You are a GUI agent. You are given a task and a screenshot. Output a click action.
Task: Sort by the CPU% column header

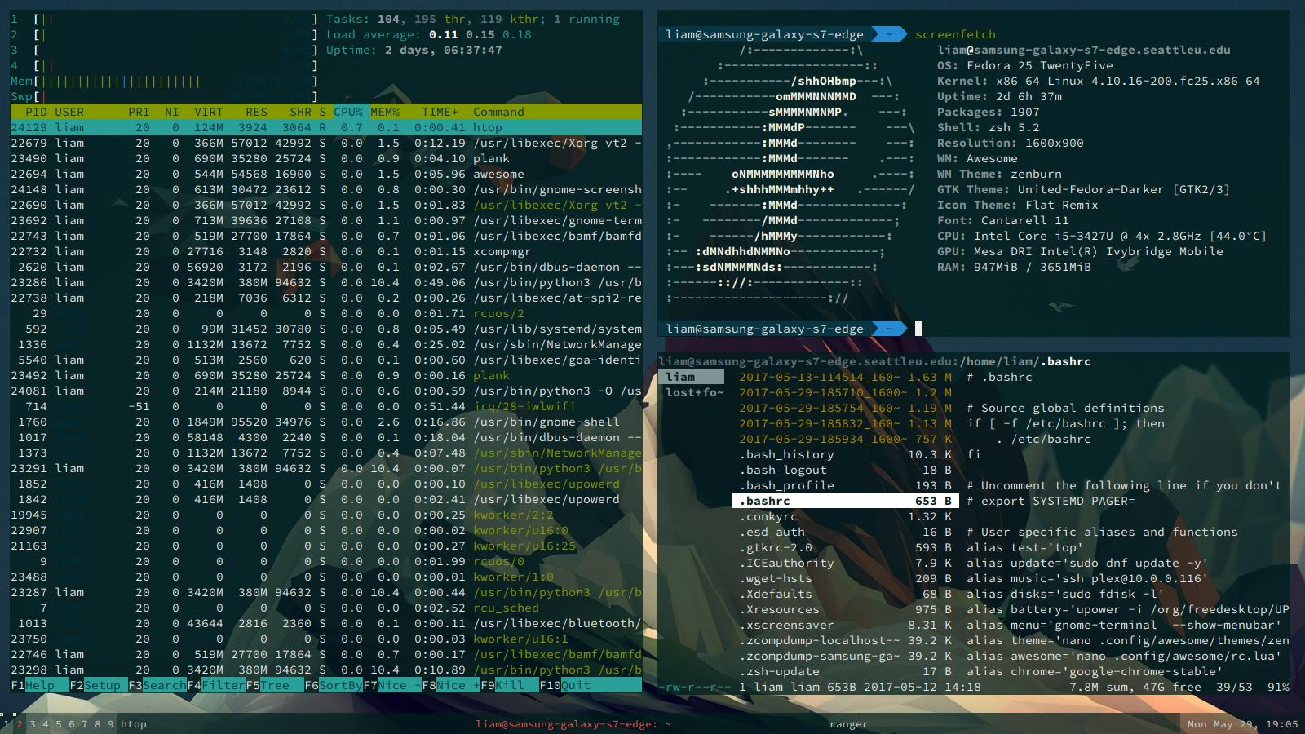pyautogui.click(x=348, y=112)
